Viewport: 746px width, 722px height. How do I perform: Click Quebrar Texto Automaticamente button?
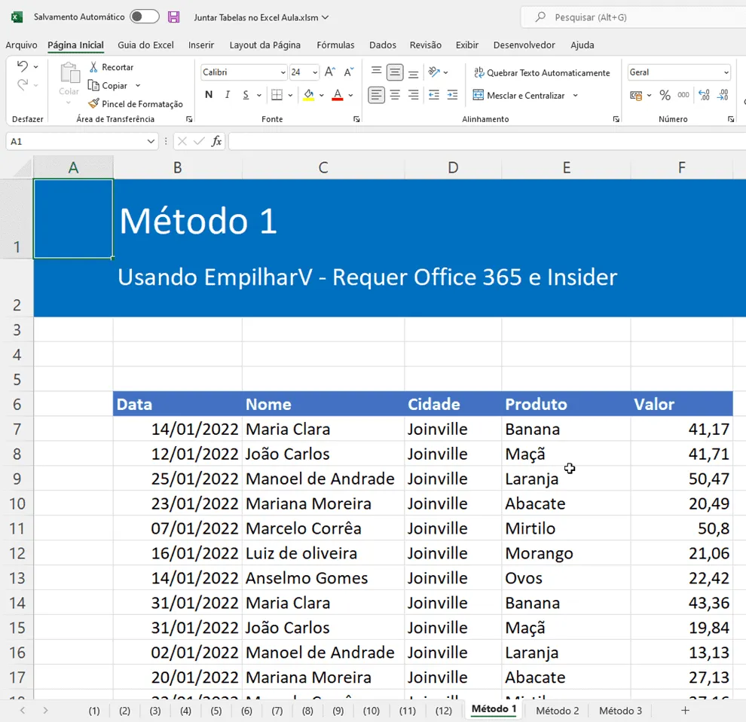542,73
